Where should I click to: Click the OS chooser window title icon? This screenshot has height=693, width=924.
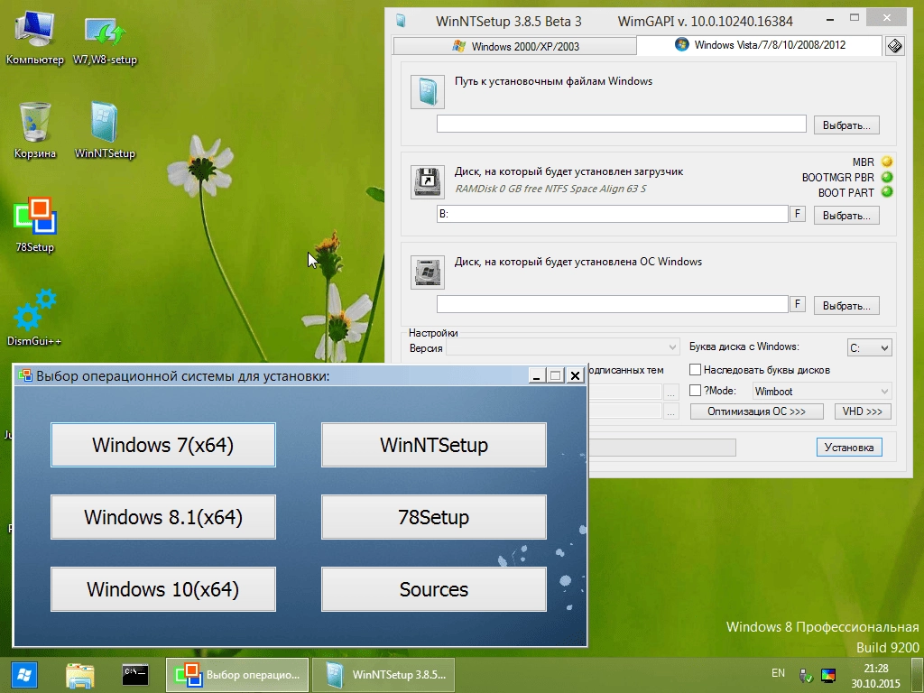[x=25, y=375]
